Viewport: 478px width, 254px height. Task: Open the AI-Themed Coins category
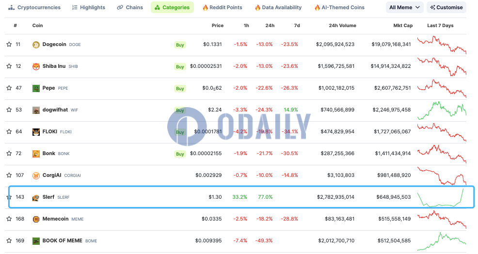tap(339, 7)
